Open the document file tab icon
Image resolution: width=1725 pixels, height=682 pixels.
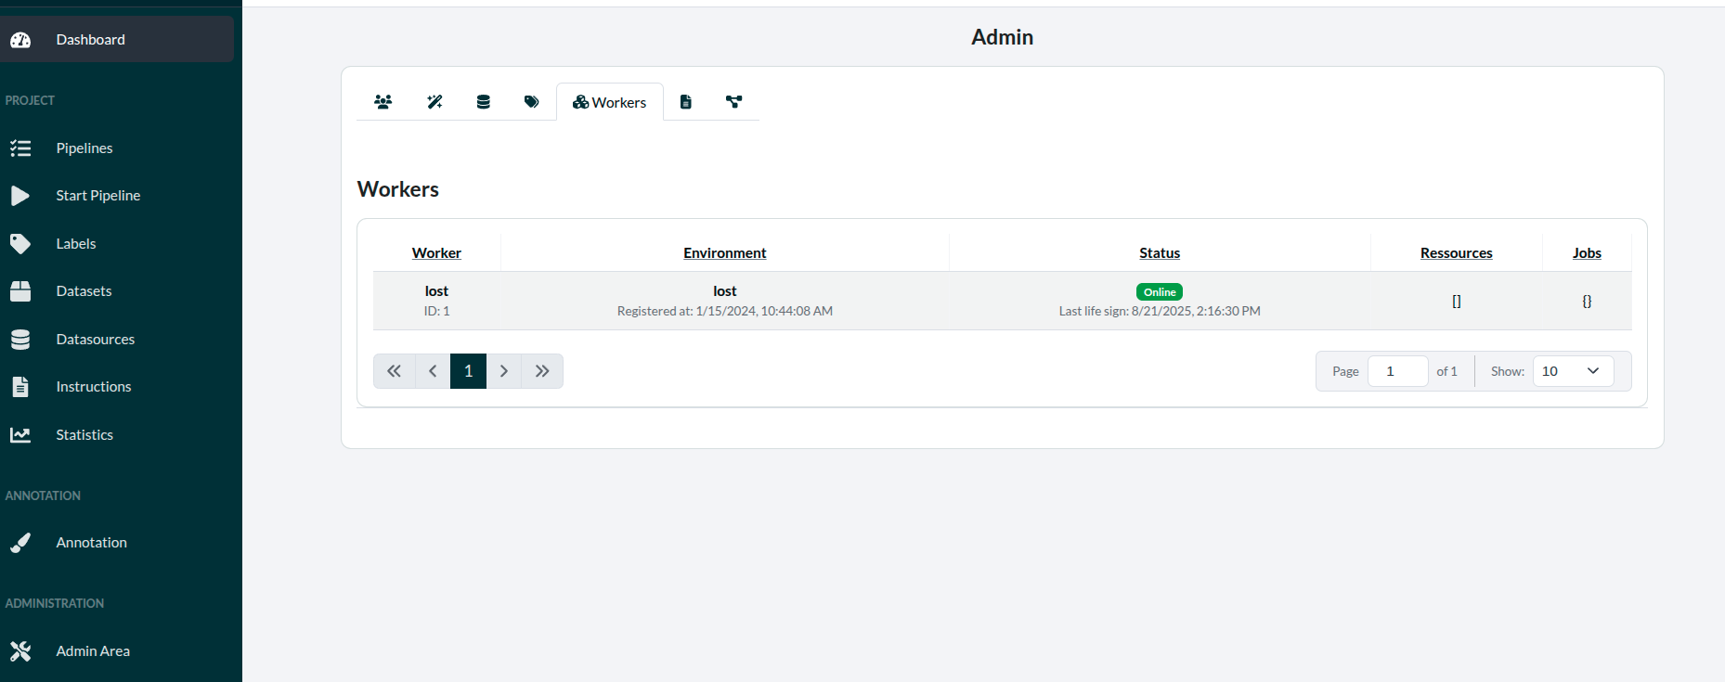(685, 102)
